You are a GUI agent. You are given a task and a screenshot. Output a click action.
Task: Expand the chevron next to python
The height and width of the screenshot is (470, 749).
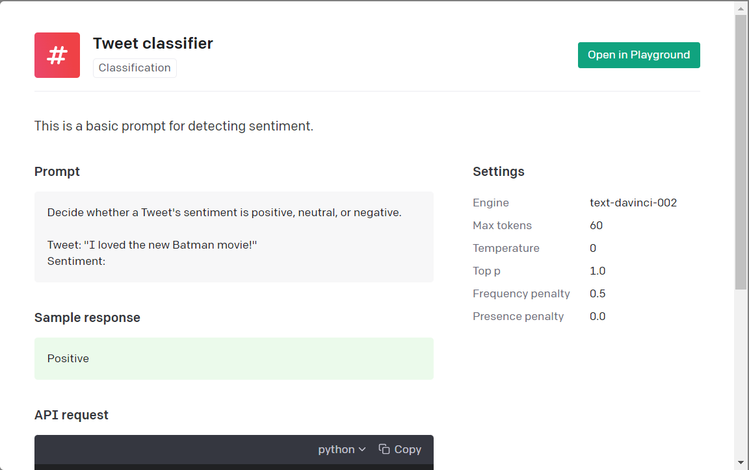coord(362,449)
